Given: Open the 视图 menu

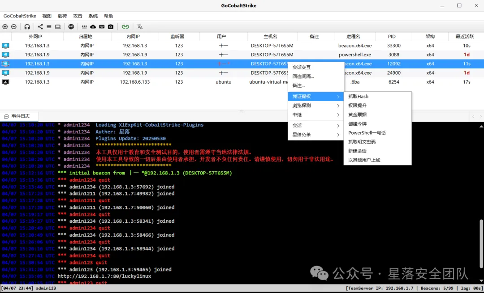Looking at the screenshot, I should pyautogui.click(x=47, y=16).
